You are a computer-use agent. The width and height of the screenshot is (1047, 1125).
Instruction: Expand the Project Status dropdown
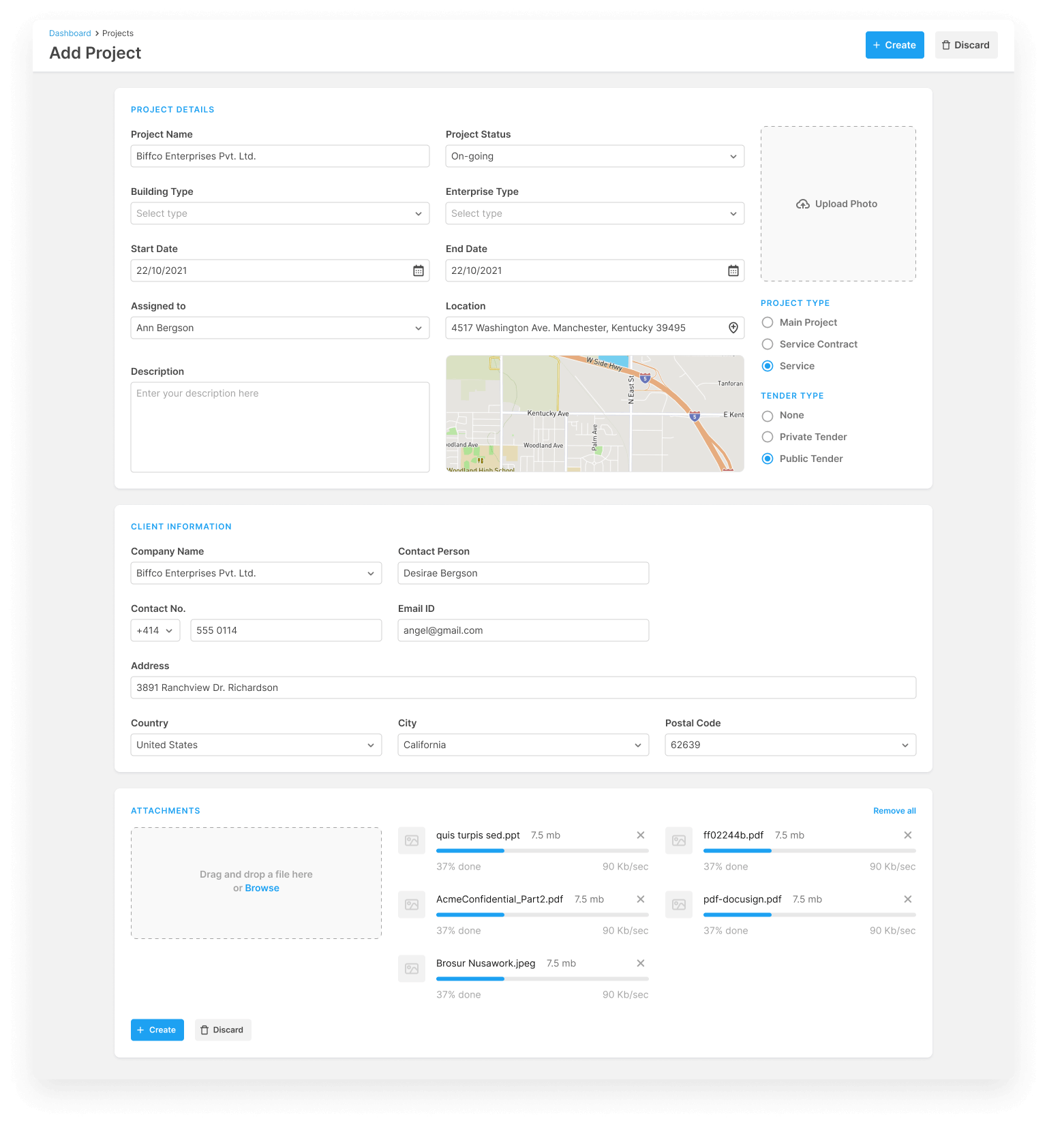click(x=594, y=156)
